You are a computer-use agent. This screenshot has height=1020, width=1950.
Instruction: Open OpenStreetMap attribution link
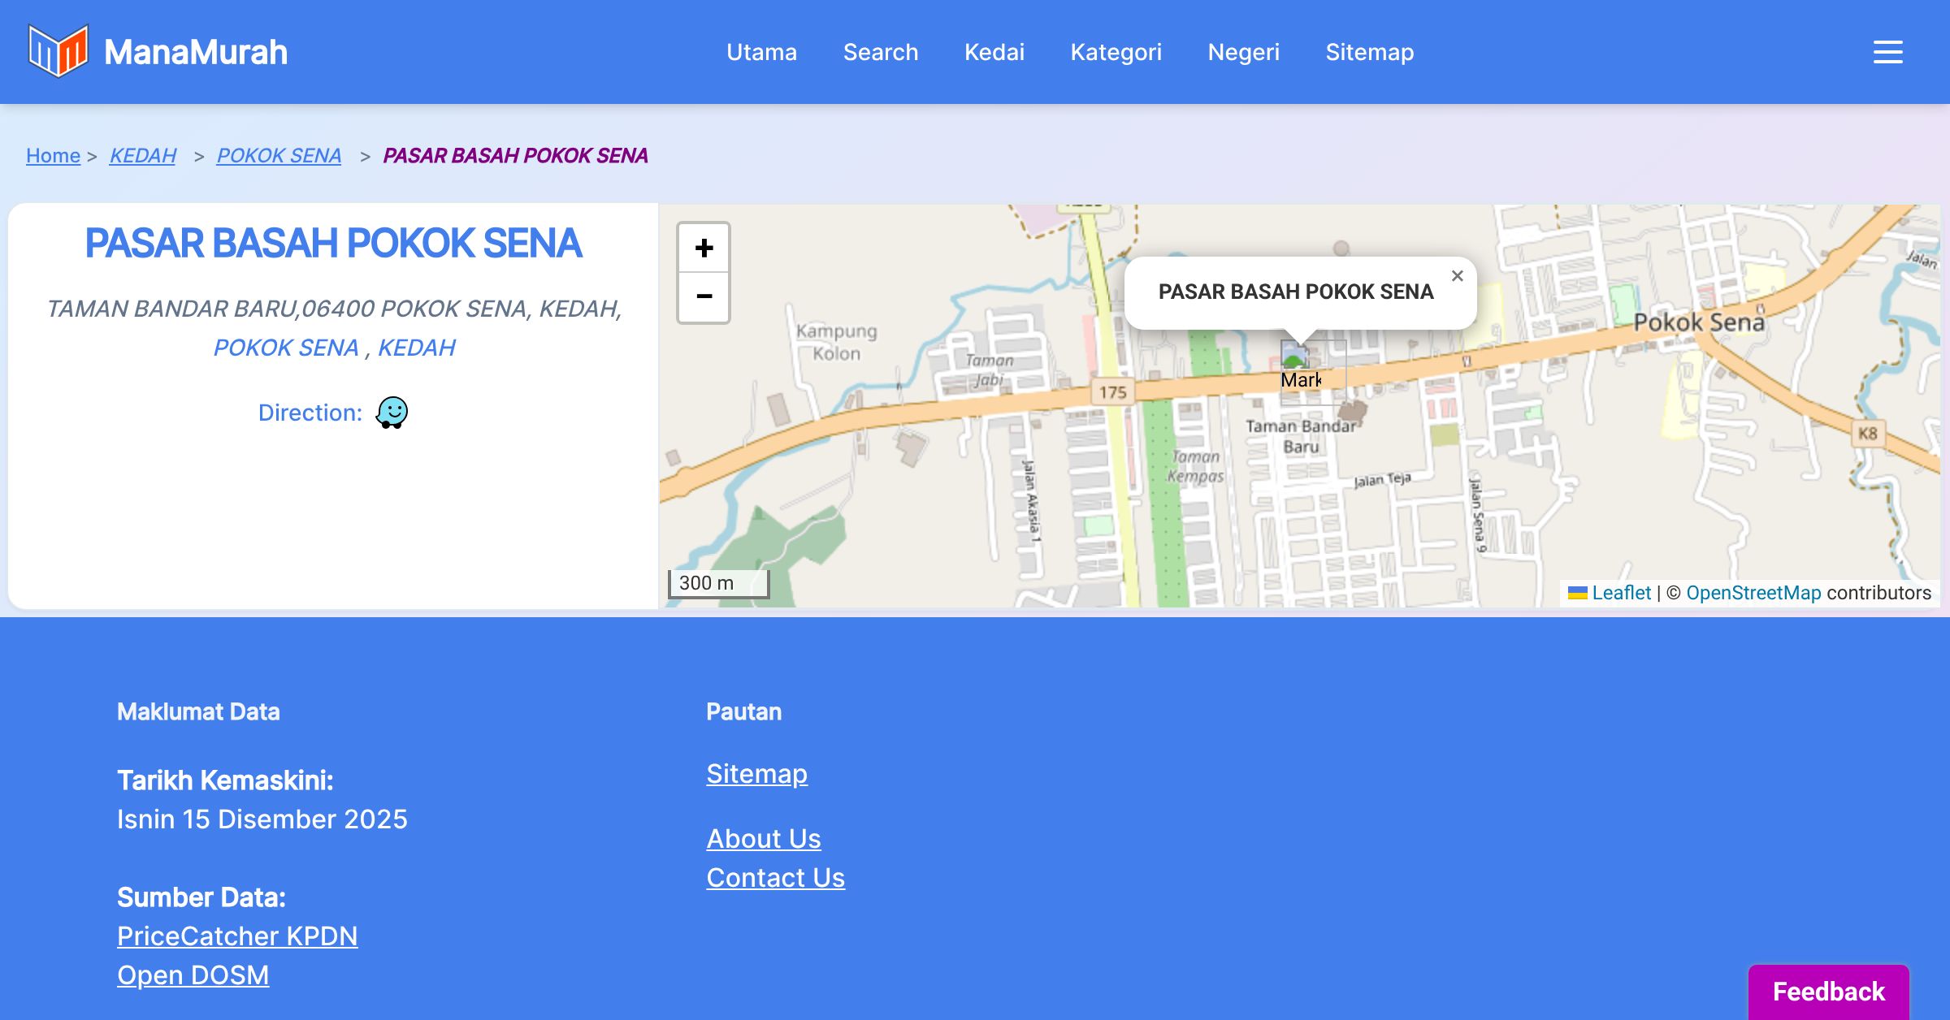pyautogui.click(x=1753, y=593)
